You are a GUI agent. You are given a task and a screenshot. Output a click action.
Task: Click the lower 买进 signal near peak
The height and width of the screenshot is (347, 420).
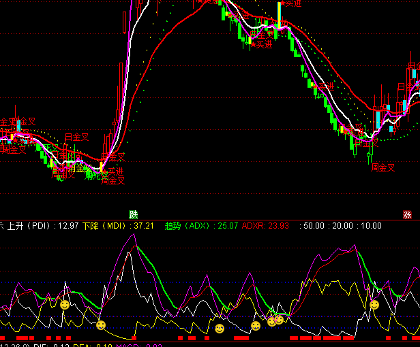click(x=261, y=45)
